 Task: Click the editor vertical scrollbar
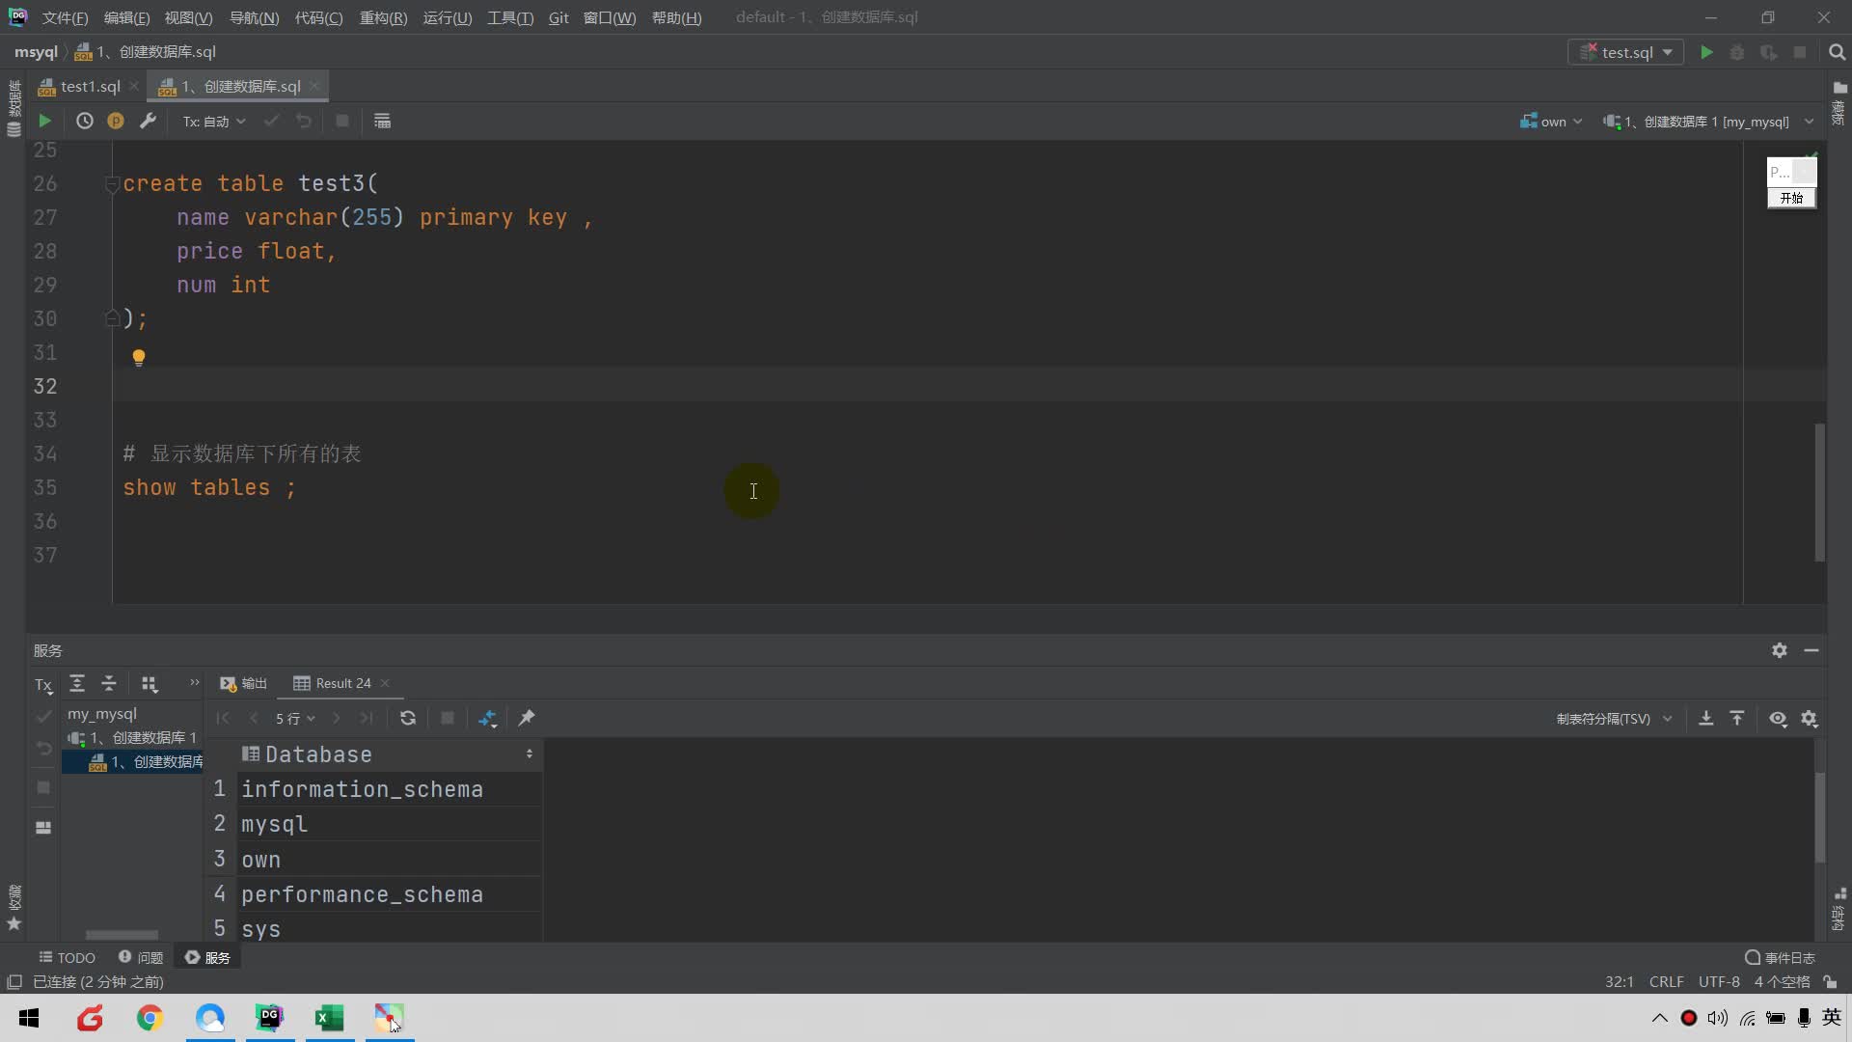[1819, 492]
